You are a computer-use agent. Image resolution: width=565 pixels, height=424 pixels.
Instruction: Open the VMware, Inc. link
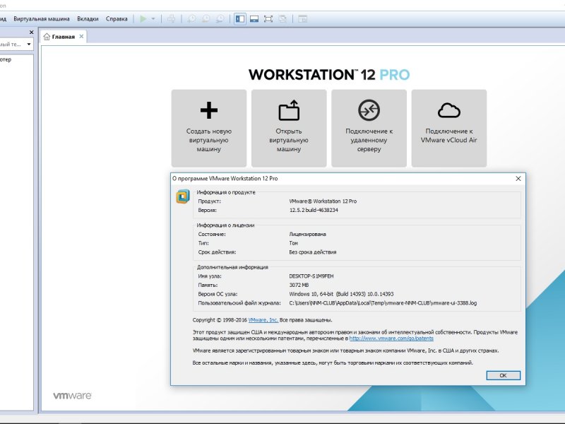(x=263, y=320)
